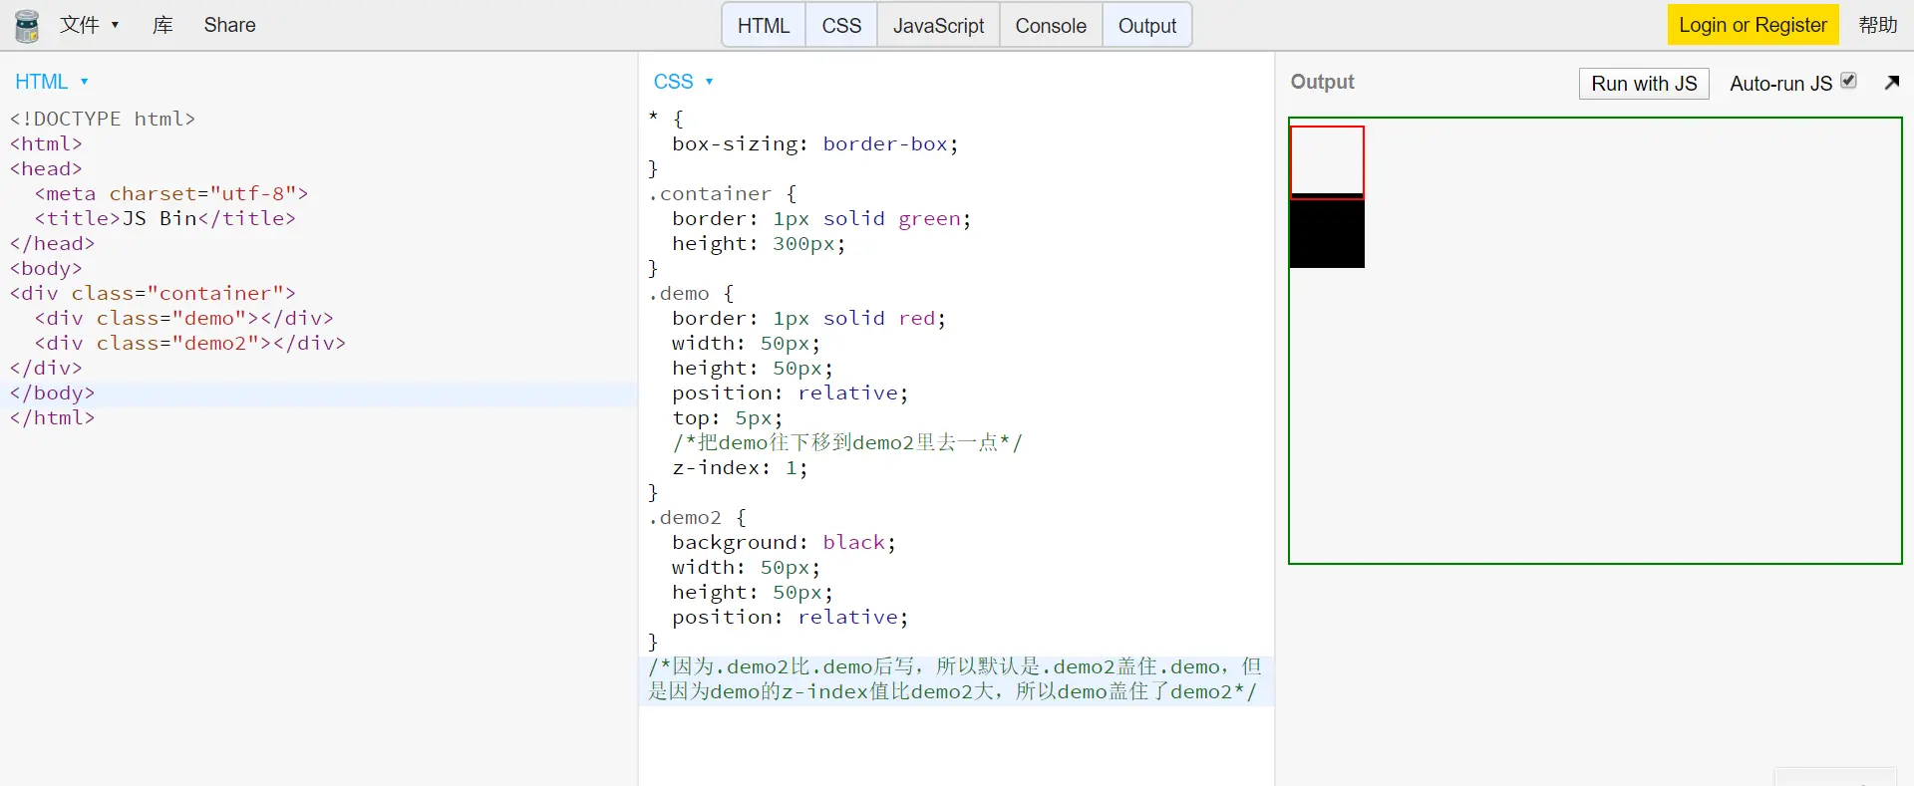Viewport: 1914px width, 786px height.
Task: Click the line with class="demo2" in HTML
Action: click(x=190, y=343)
